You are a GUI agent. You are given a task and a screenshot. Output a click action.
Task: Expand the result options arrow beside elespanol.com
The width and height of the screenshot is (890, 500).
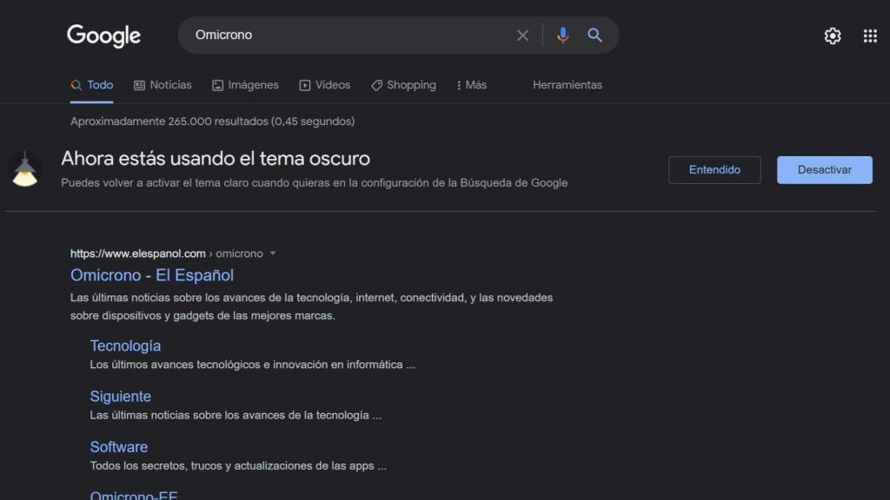pos(272,253)
